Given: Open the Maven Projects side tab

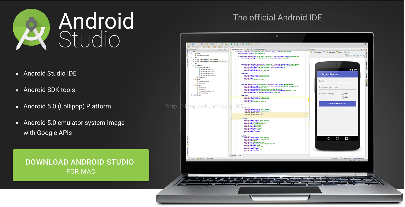Looking at the screenshot, I should (x=366, y=65).
